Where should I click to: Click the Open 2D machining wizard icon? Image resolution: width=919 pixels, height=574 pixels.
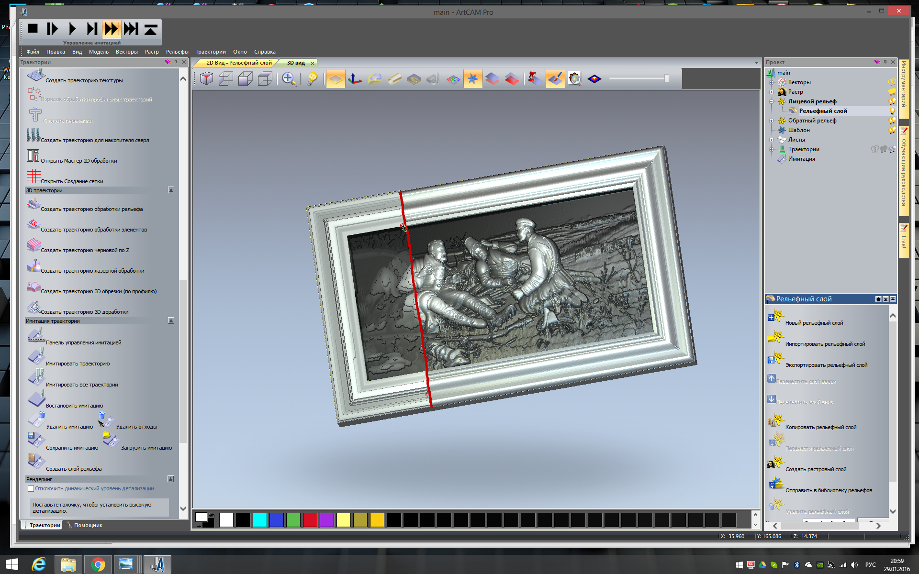pyautogui.click(x=33, y=155)
